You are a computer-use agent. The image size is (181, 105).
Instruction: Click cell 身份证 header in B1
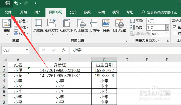[60, 65]
